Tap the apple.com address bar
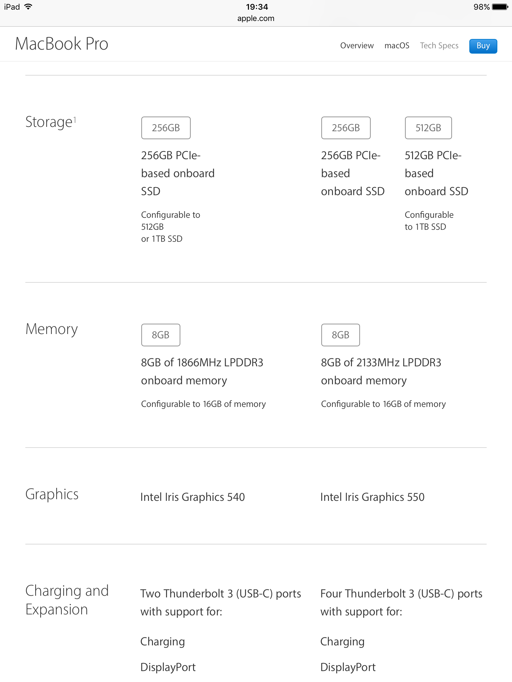Screen dimensions: 512x682 pos(256,18)
